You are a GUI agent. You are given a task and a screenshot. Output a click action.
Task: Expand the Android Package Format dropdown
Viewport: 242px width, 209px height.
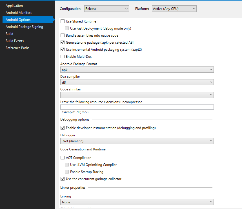137,70
